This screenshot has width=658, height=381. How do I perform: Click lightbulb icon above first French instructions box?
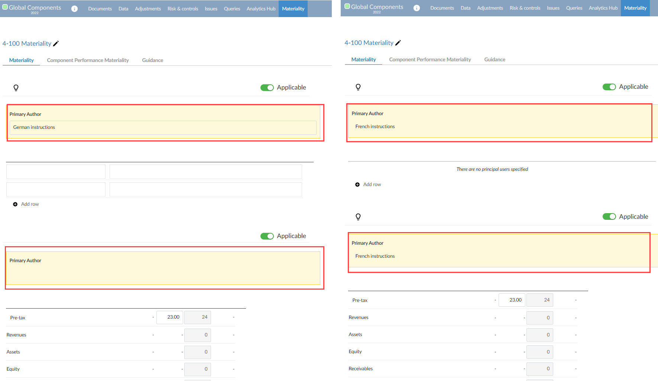358,87
